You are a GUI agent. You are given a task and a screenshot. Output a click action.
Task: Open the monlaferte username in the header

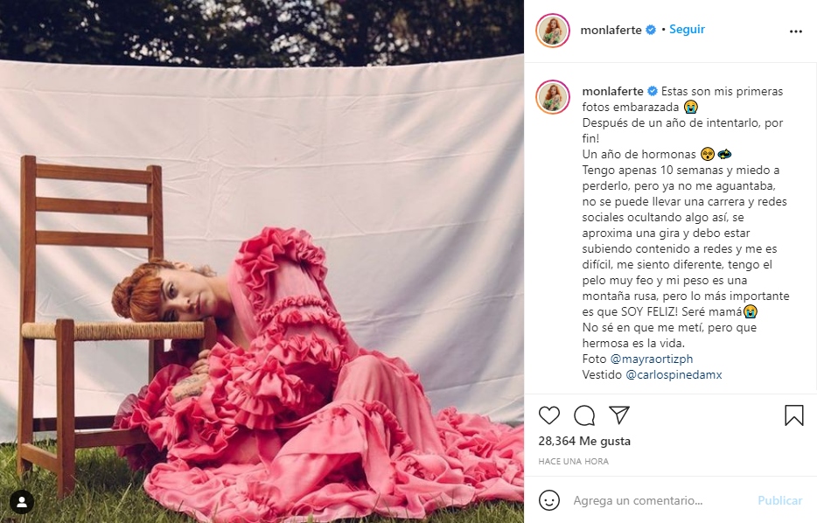tap(611, 31)
